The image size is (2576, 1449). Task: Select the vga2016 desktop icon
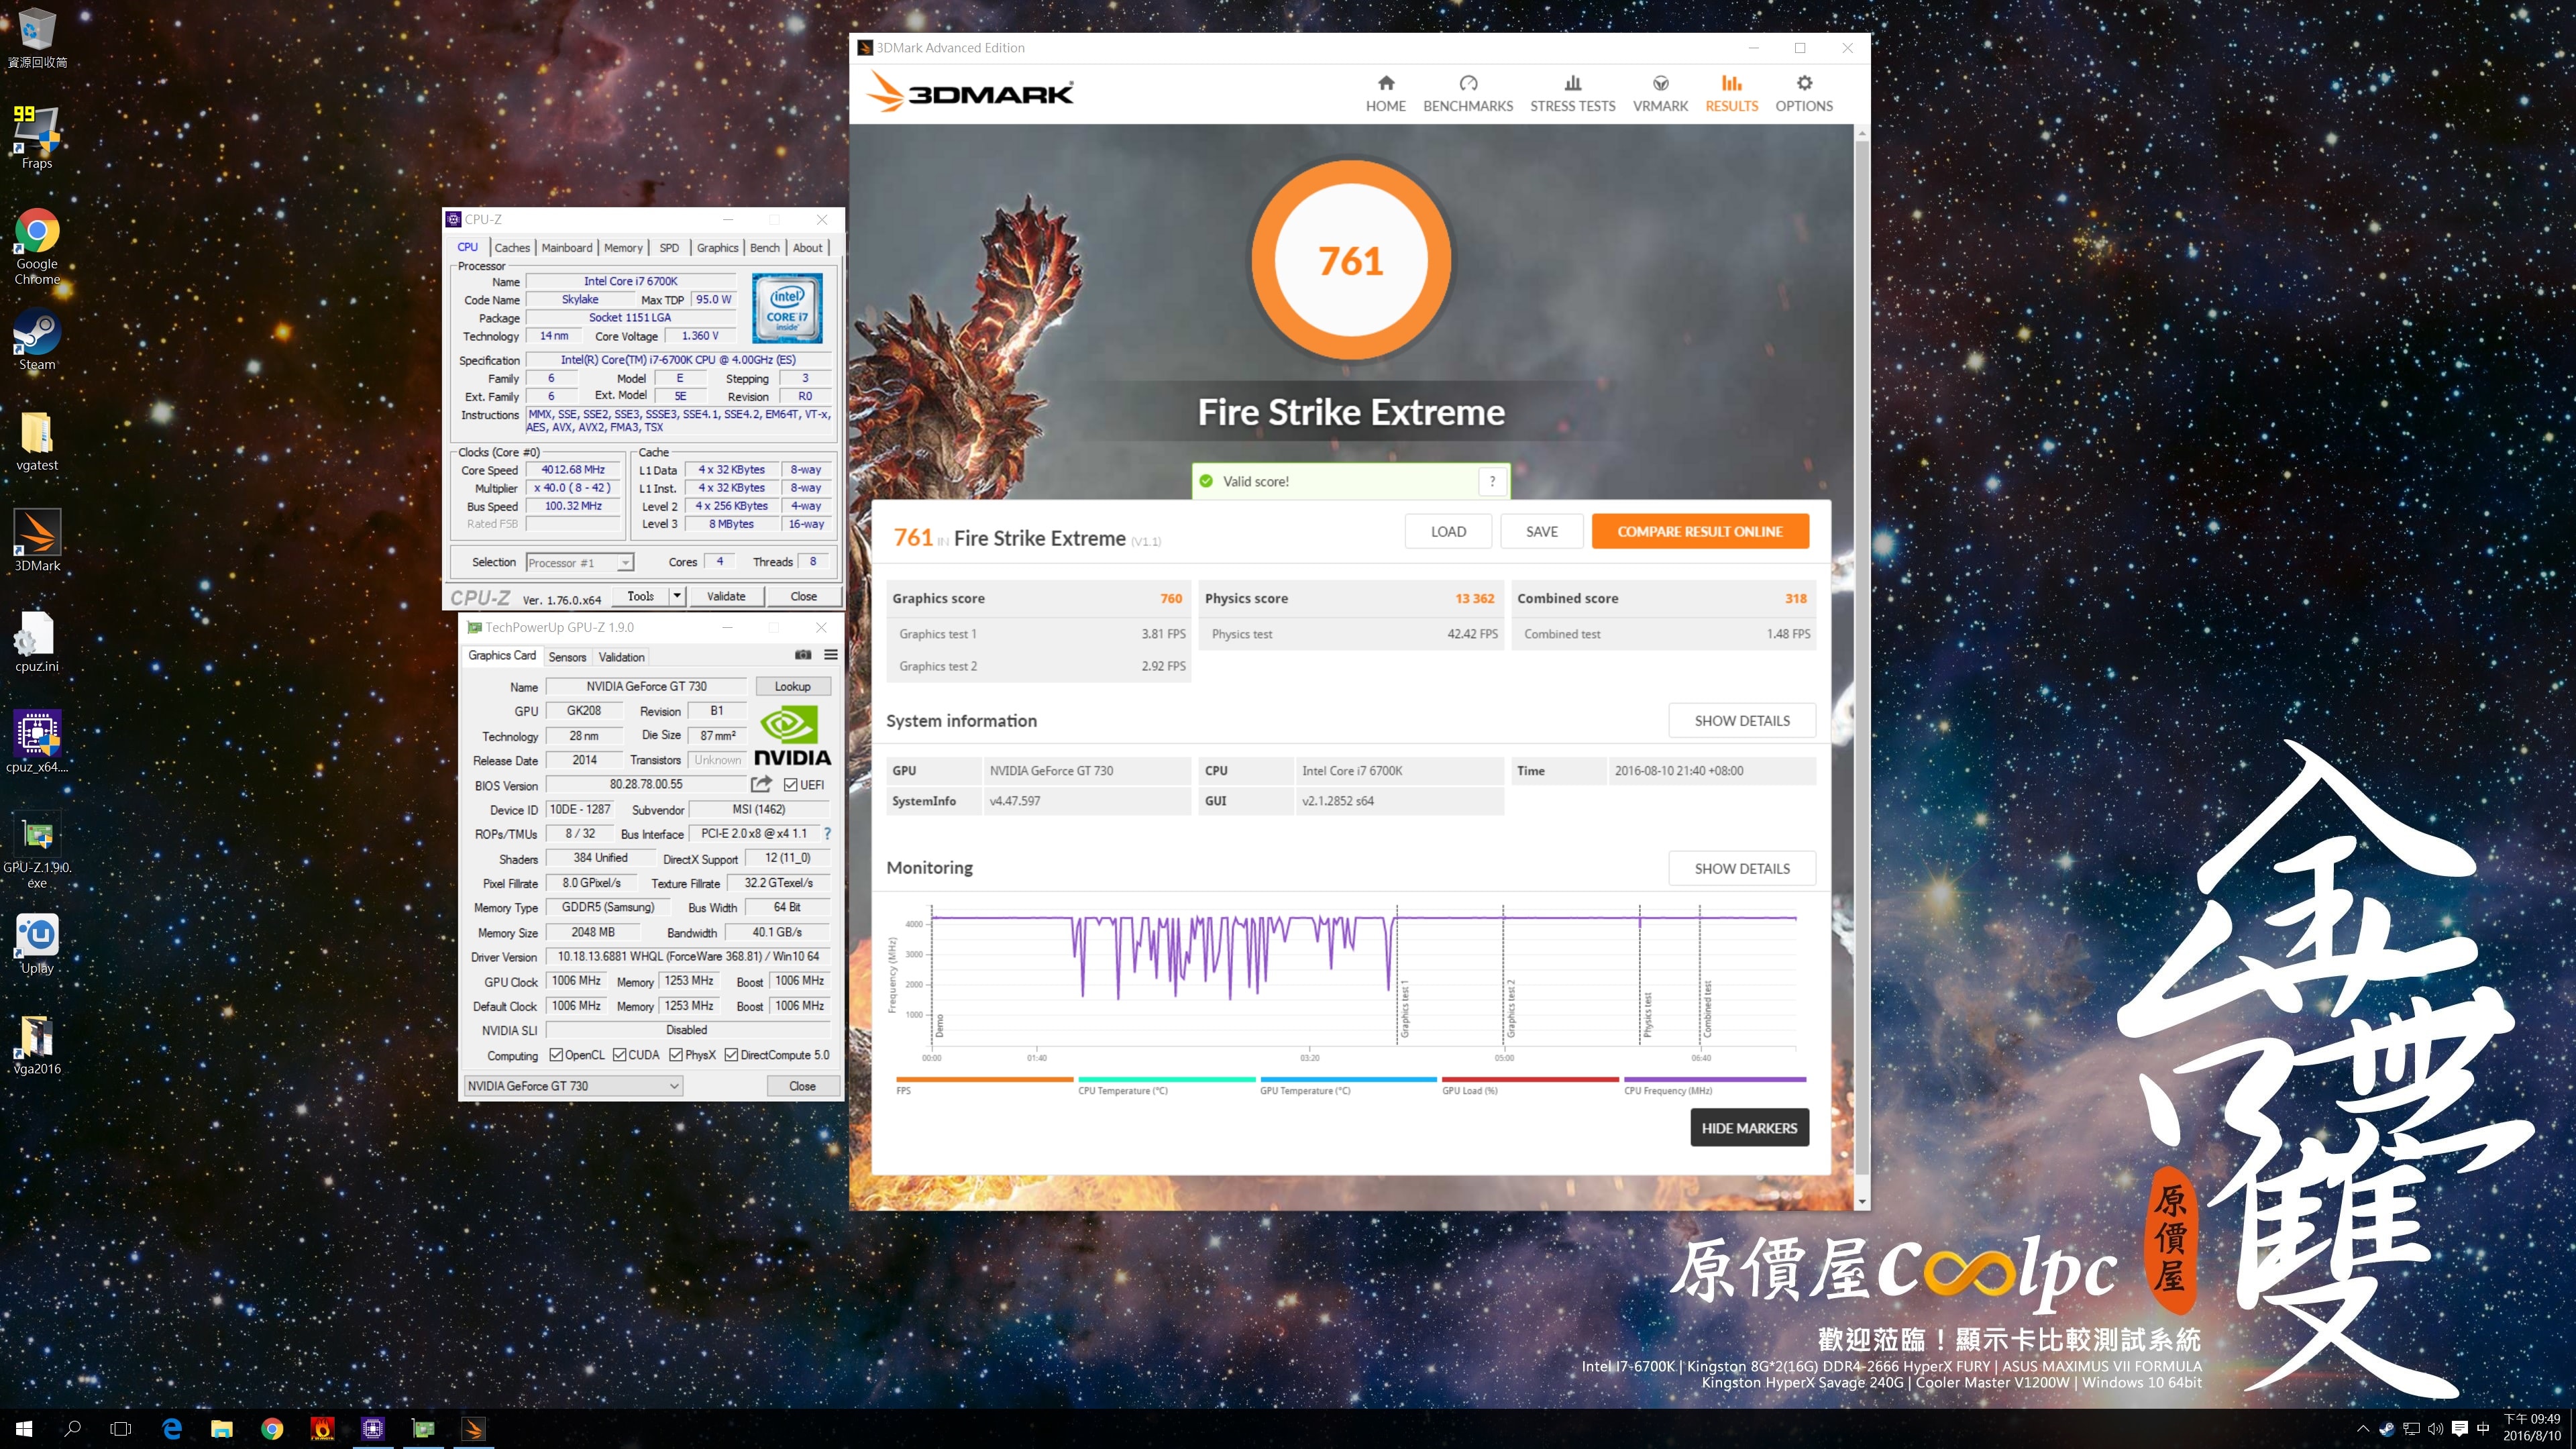(37, 1044)
